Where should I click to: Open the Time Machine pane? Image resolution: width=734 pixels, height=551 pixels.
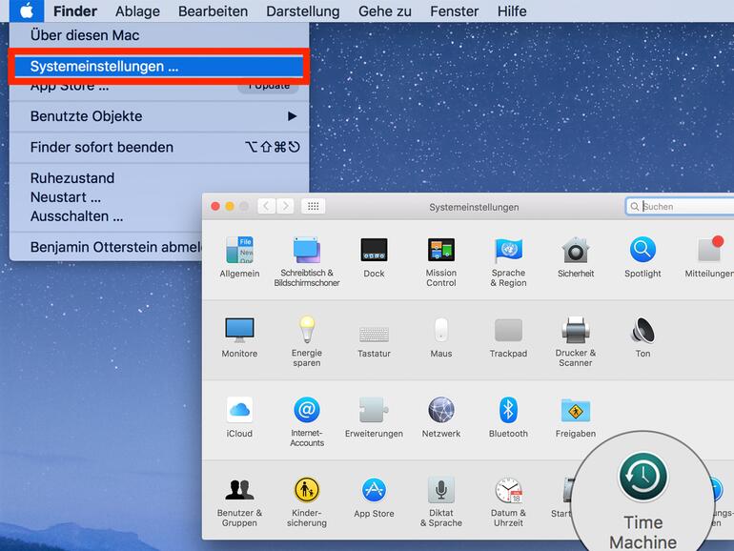643,500
